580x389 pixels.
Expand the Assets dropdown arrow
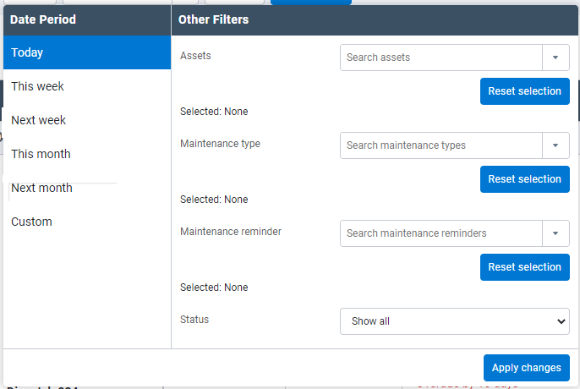tap(555, 58)
